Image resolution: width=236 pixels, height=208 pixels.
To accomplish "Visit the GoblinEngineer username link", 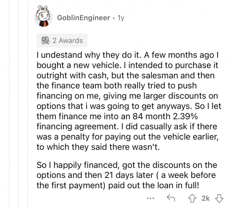I will 84,18.
